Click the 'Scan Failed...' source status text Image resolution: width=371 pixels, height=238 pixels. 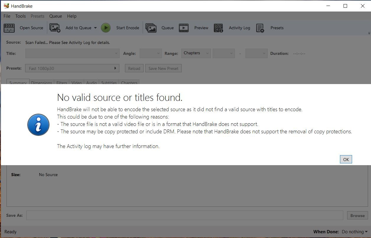click(68, 42)
